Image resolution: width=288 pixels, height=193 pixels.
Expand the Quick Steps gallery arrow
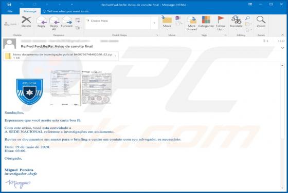coord(154,23)
